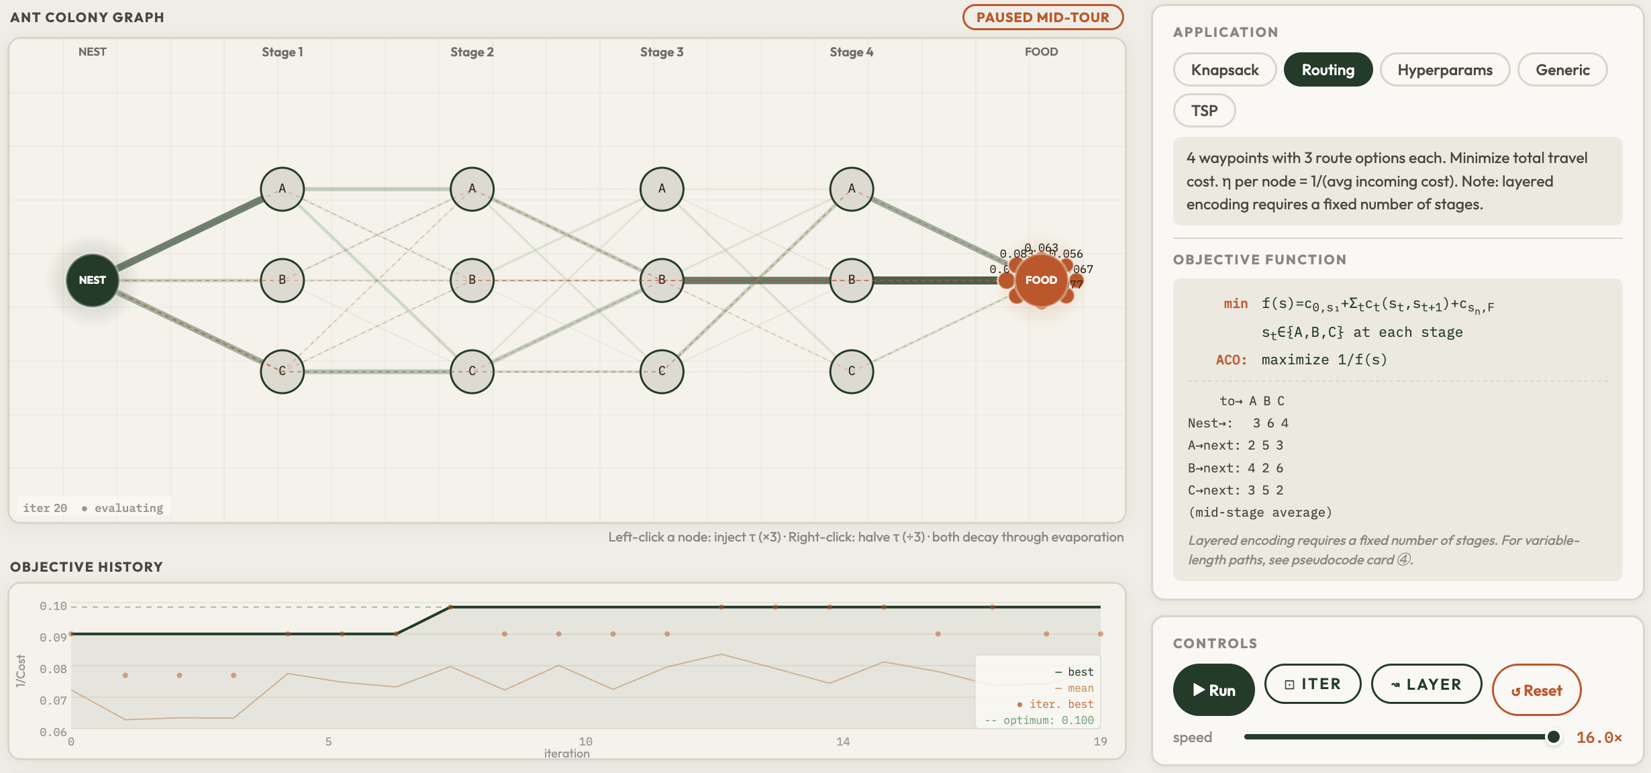
Task: Click the NEST node to inject pheromone
Action: 92,280
